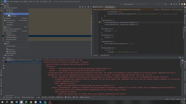Click the make project hammer icon
186x104 pixels.
pos(121,4)
